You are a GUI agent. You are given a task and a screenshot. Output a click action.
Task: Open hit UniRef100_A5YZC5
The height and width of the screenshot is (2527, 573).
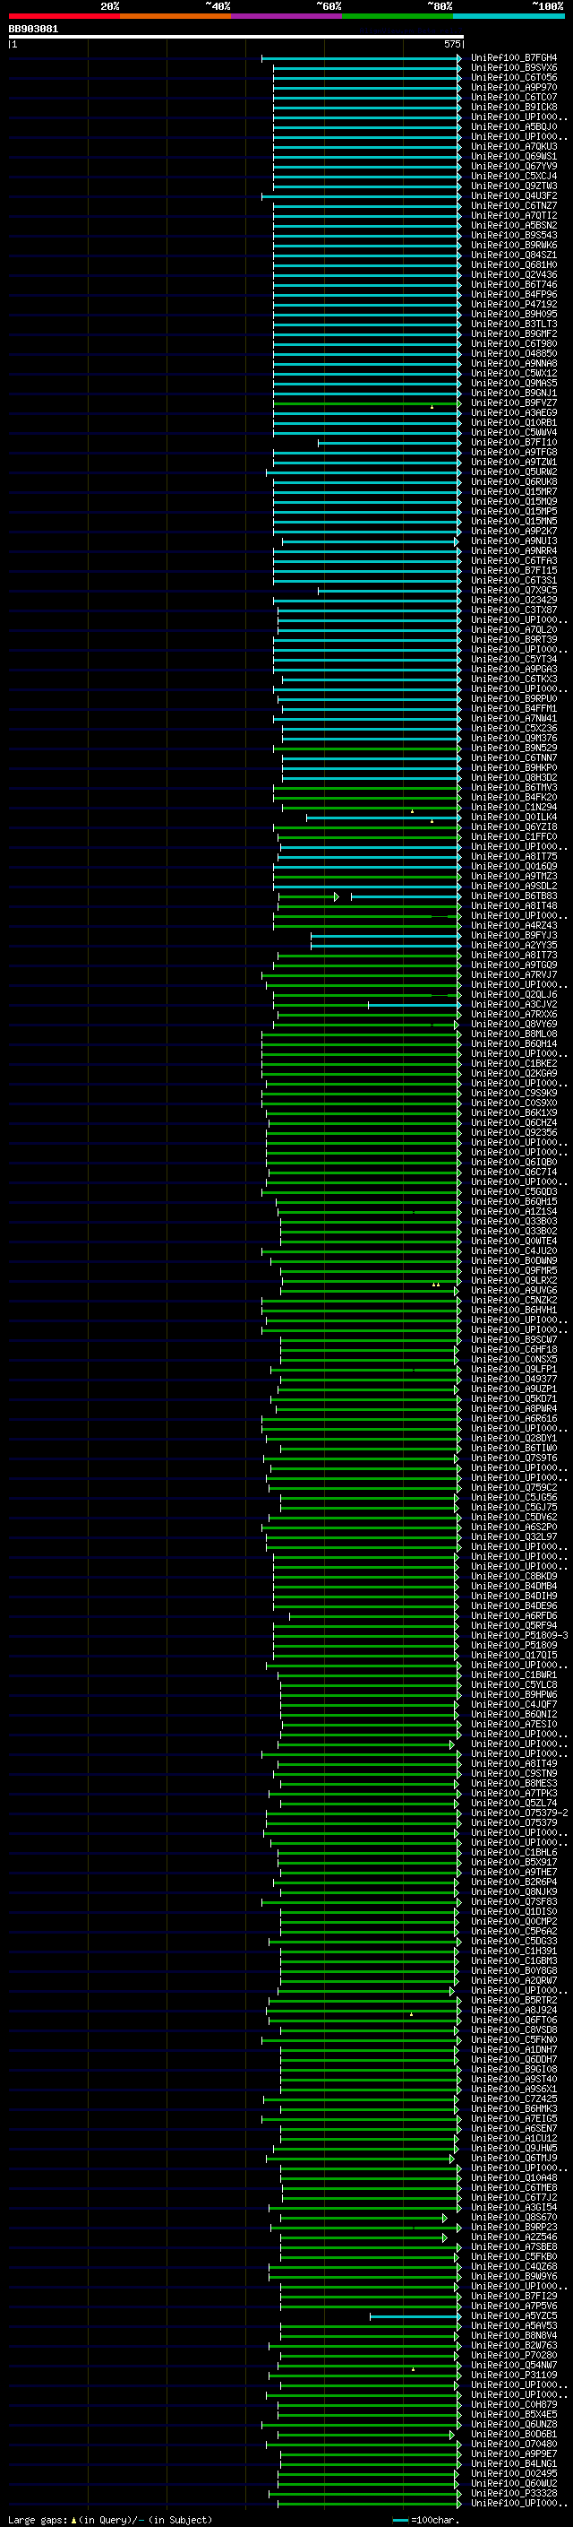[x=514, y=2315]
